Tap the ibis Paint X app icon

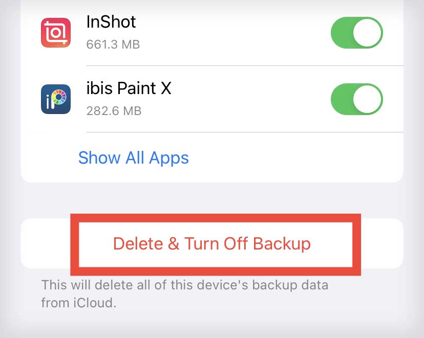pyautogui.click(x=56, y=99)
